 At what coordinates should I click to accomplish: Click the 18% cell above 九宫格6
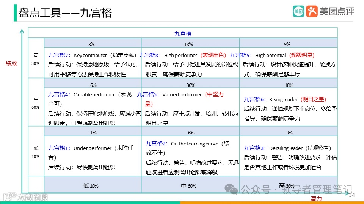[288, 83]
